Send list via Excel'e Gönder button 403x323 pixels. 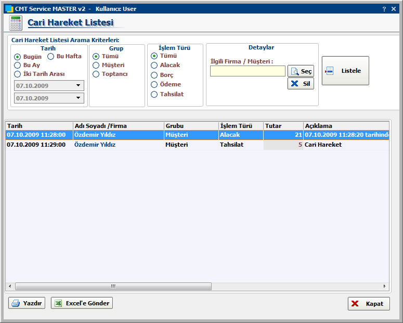tap(82, 303)
